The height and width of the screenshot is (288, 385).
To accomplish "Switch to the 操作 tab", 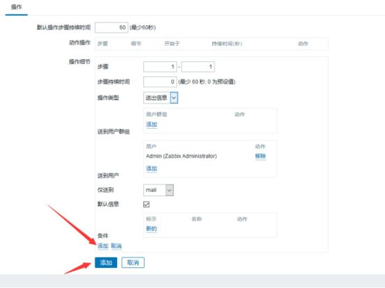I will tap(17, 7).
